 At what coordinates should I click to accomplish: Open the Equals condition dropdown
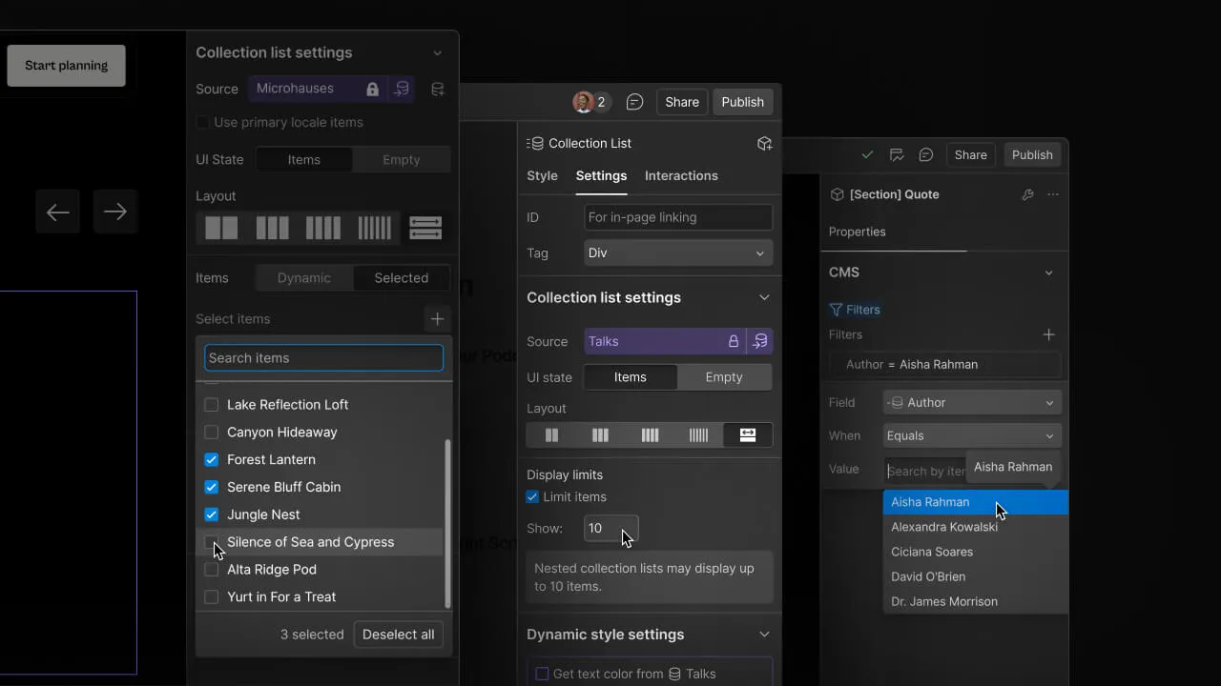tap(971, 435)
